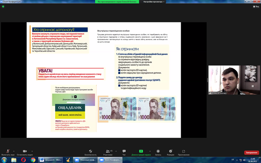The width and height of the screenshot is (261, 163).
Task: Switch to Zoom Конферен... taskbar window
Action: [x=110, y=160]
